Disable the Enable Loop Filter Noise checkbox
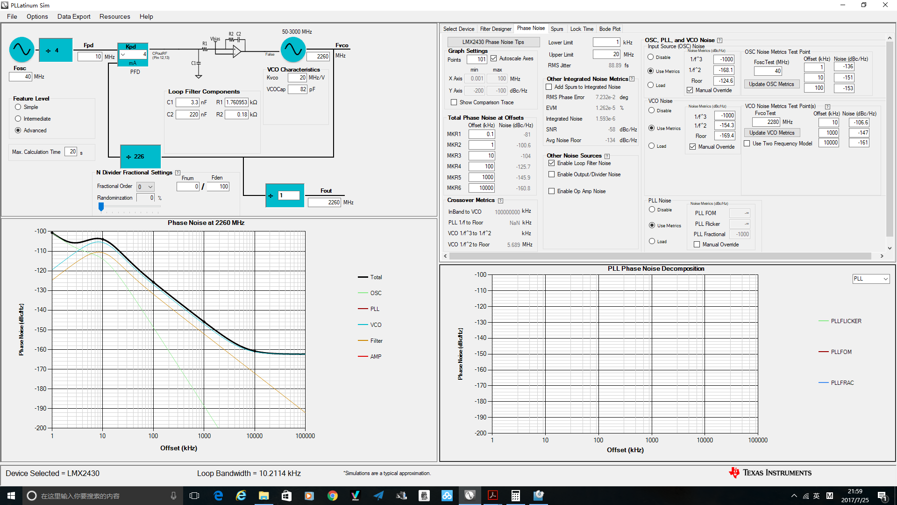The height and width of the screenshot is (505, 897). (551, 163)
